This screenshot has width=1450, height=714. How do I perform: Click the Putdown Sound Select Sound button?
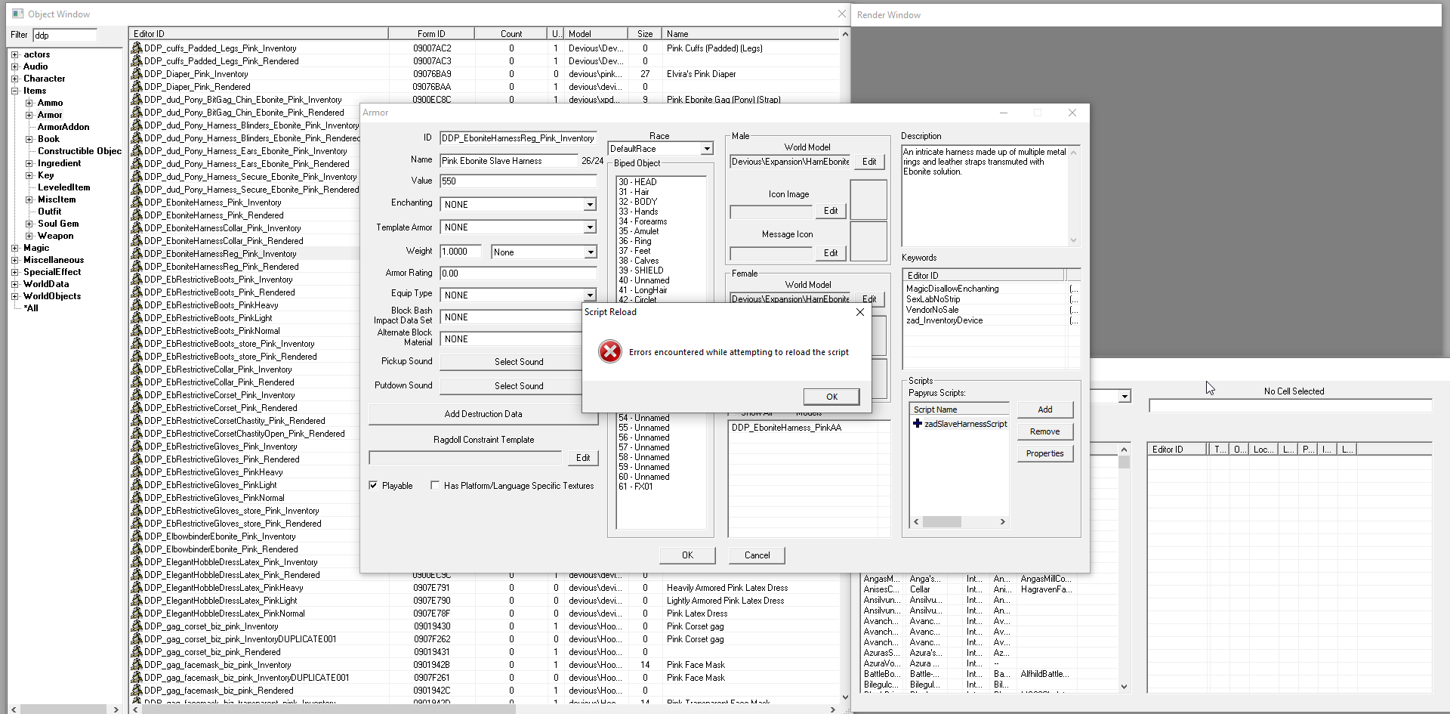pyautogui.click(x=519, y=385)
